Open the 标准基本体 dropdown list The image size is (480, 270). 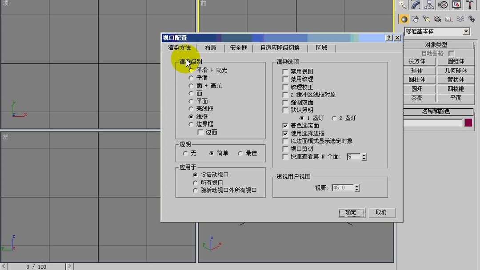(x=466, y=31)
